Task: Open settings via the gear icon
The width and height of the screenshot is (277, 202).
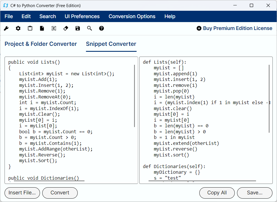Action: tap(18, 28)
